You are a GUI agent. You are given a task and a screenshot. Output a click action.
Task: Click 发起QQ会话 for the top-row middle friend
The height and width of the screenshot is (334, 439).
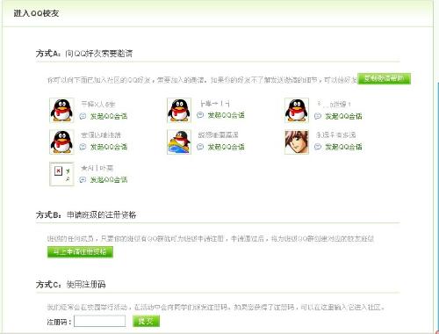point(226,115)
